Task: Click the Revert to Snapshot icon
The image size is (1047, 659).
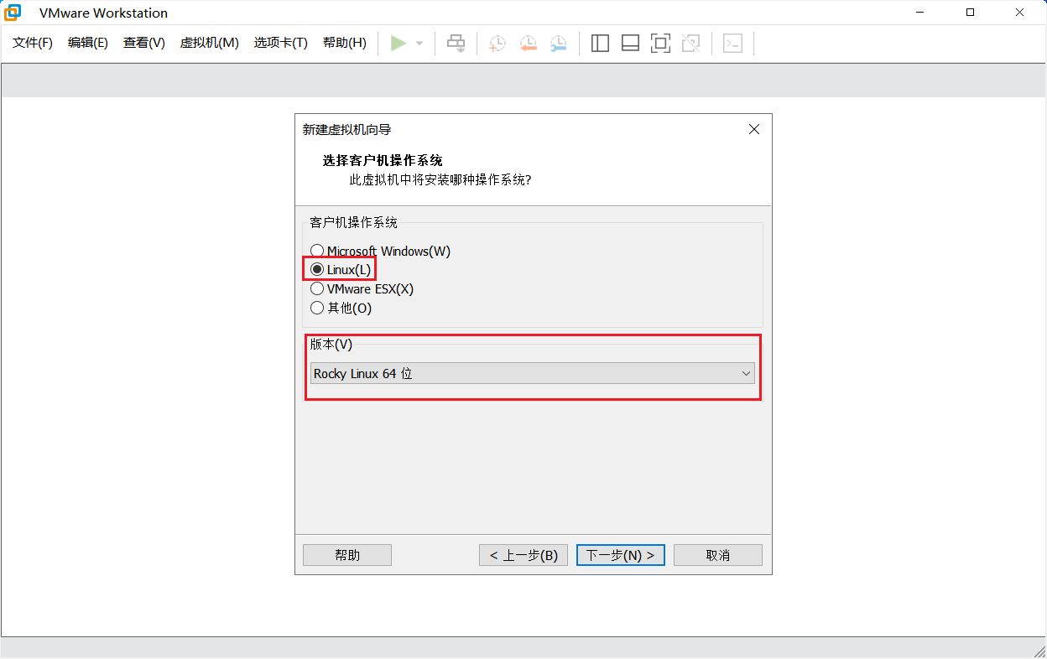Action: (x=528, y=44)
